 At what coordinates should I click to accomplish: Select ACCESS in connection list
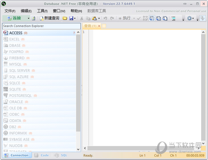tap(39, 33)
